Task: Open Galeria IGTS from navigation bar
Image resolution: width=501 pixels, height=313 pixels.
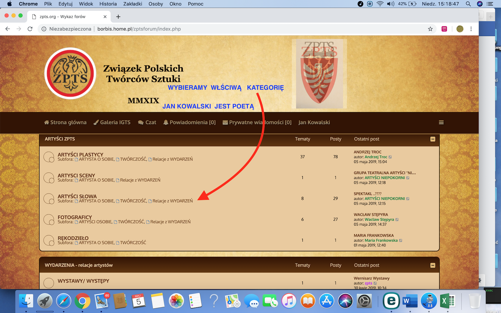Action: pyautogui.click(x=112, y=122)
